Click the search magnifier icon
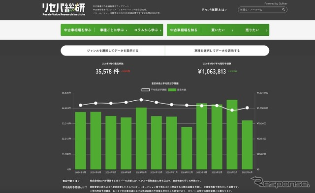The image size is (315, 193). tap(283, 10)
